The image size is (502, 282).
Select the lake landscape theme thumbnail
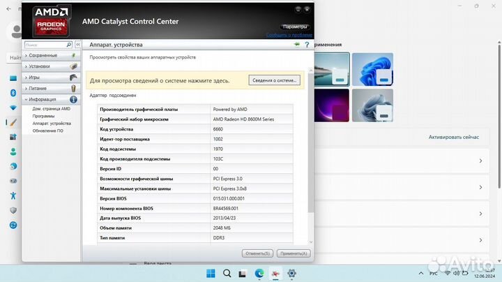(x=332, y=69)
